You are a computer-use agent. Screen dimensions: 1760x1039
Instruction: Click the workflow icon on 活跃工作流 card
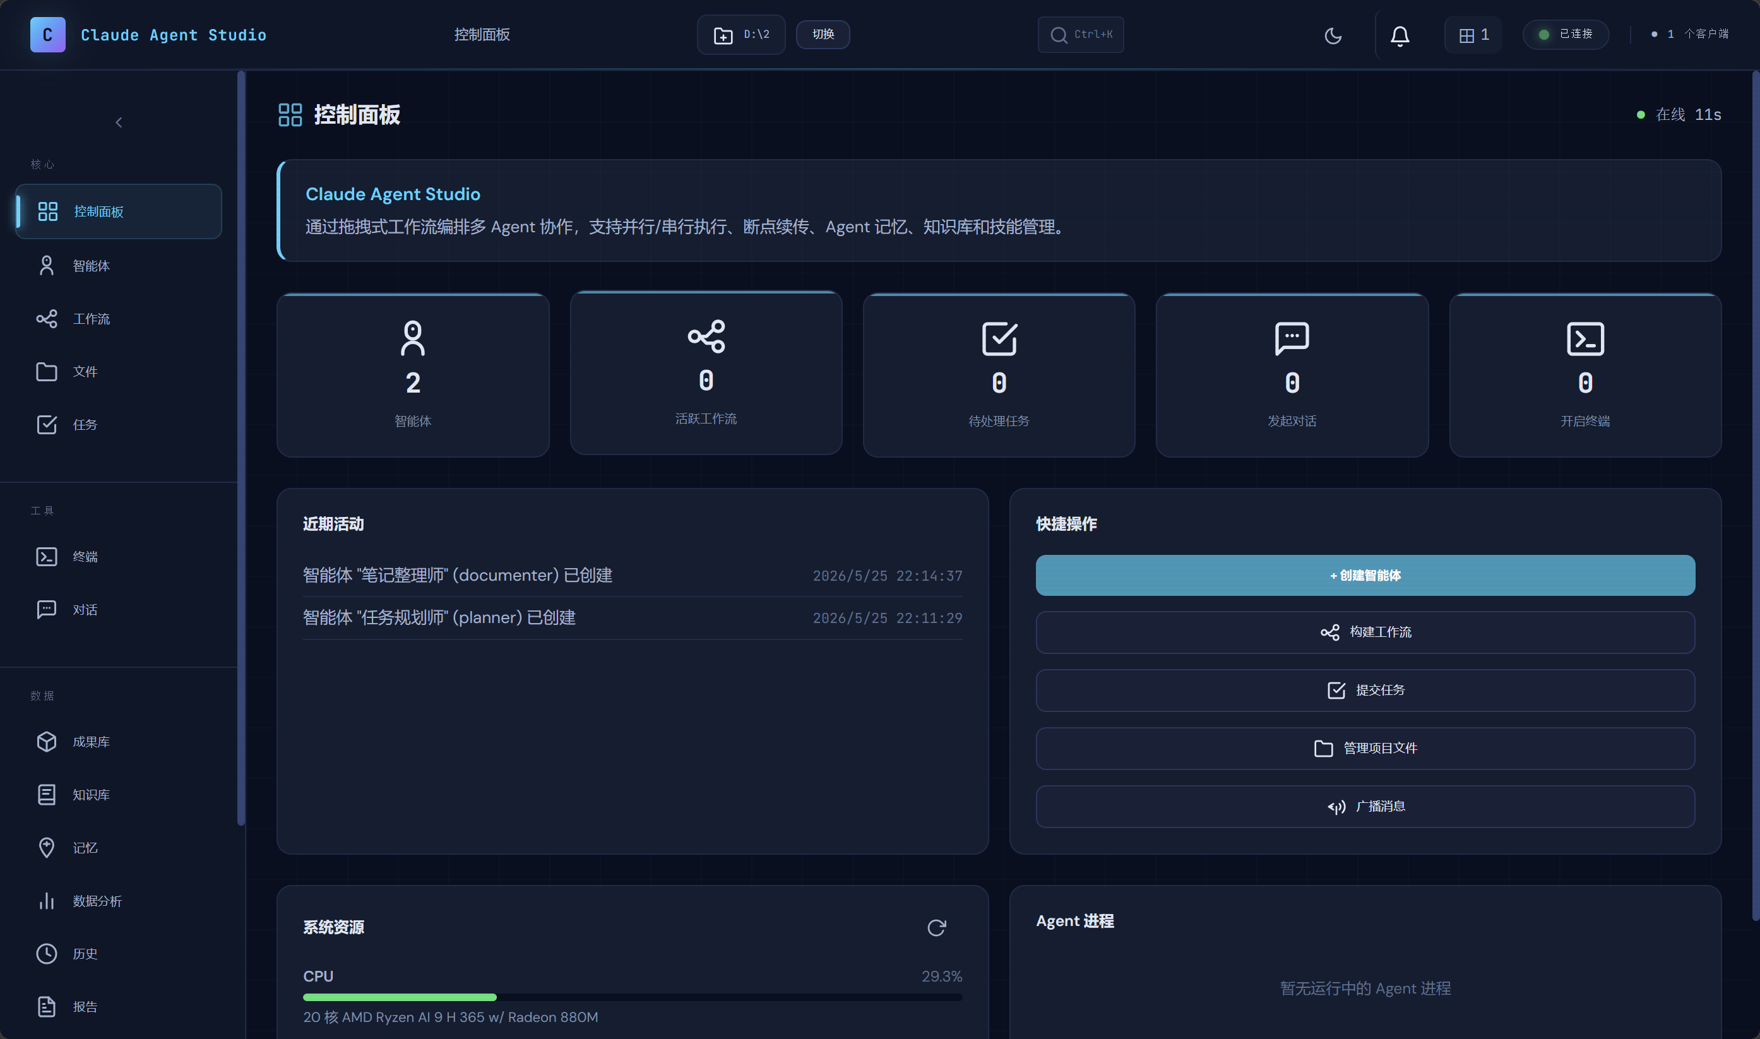(x=706, y=336)
